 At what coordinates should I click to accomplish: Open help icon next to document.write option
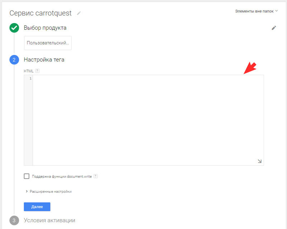point(95,176)
